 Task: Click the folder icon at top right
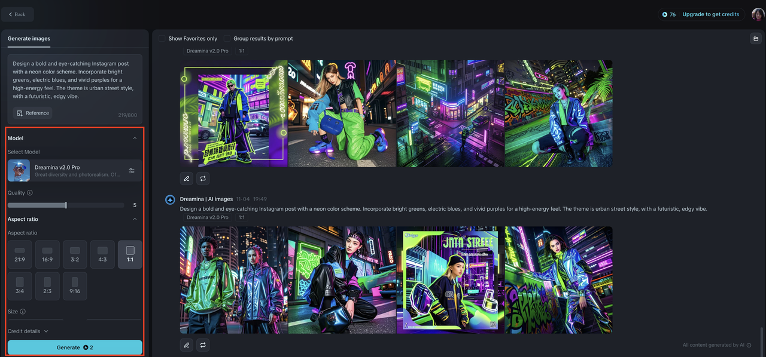(x=755, y=39)
